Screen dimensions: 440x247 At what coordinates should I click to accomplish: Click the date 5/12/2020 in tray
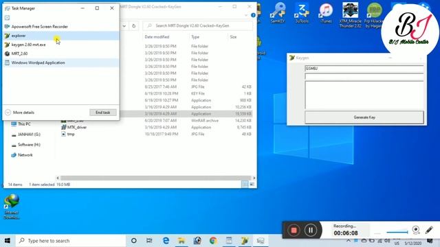[x=413, y=244]
